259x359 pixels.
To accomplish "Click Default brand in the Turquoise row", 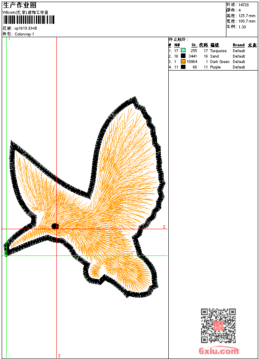I will (x=239, y=51).
